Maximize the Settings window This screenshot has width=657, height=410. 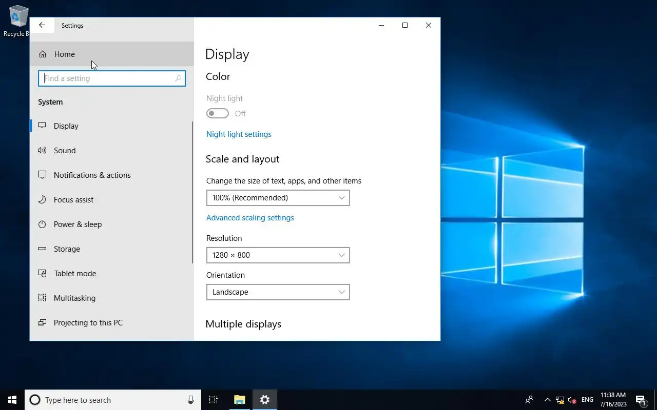pos(405,25)
